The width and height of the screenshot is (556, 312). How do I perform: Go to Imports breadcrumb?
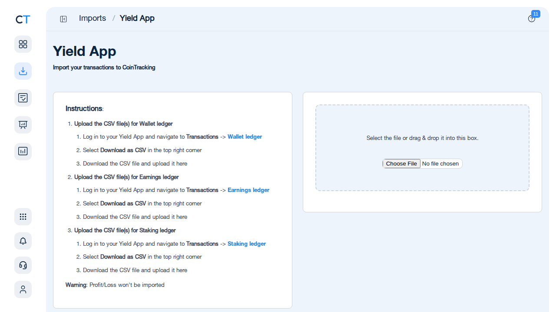click(x=93, y=18)
